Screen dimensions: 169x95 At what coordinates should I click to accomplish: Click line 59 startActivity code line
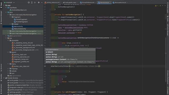click(76, 66)
